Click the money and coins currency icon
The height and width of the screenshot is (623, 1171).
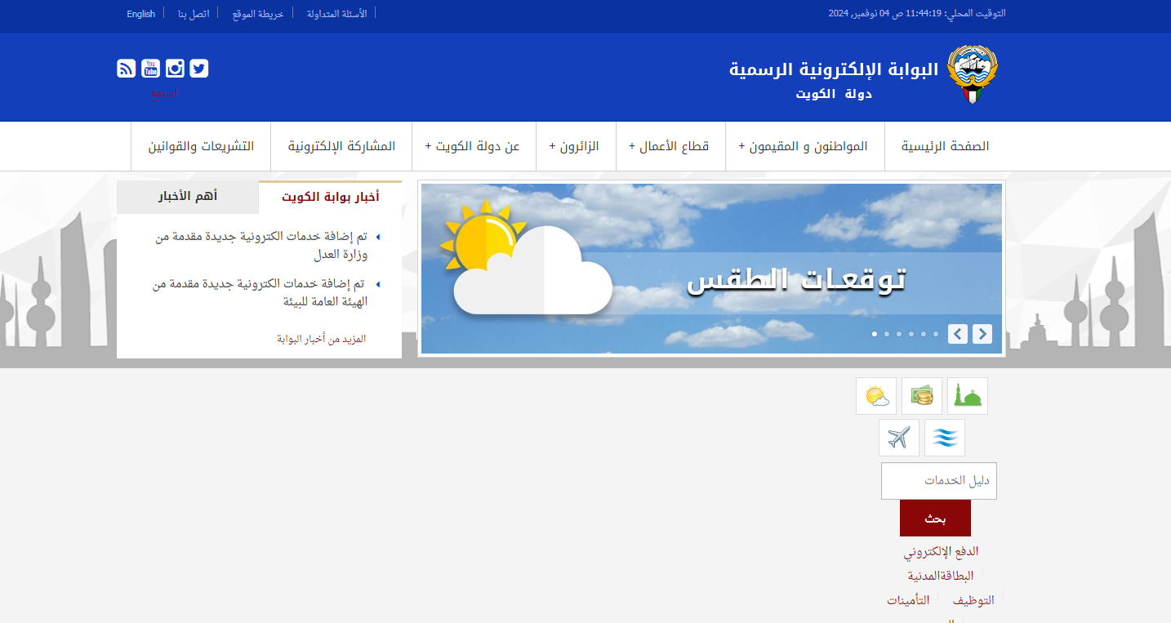(x=922, y=396)
